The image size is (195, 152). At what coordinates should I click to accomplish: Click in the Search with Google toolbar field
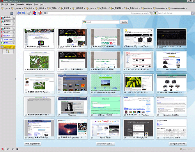[174, 13]
